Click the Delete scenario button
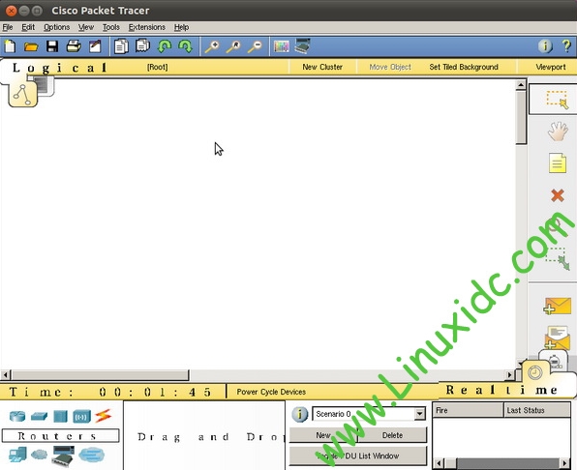Screen dimensions: 577x470 pyautogui.click(x=392, y=435)
